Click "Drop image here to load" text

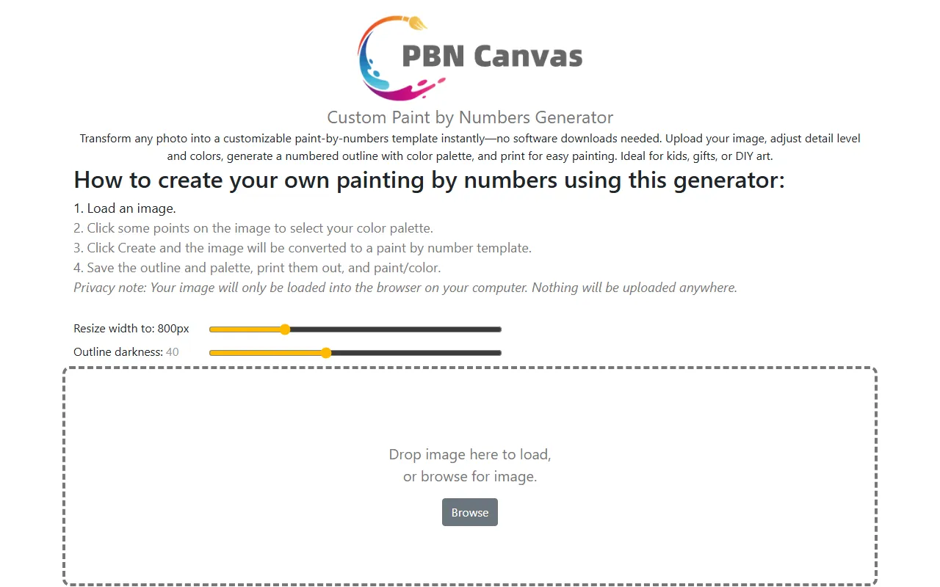pyautogui.click(x=470, y=454)
